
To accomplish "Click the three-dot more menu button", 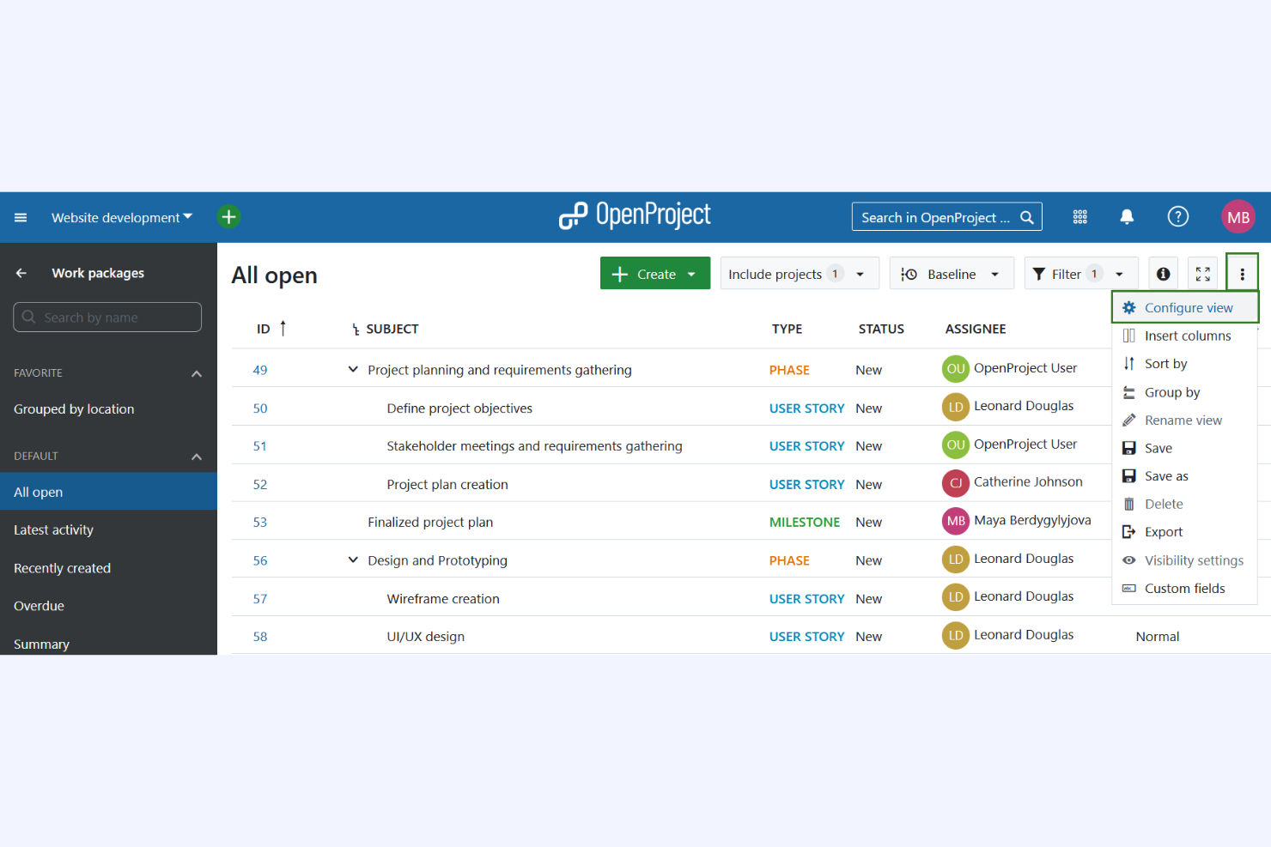I will coord(1242,274).
